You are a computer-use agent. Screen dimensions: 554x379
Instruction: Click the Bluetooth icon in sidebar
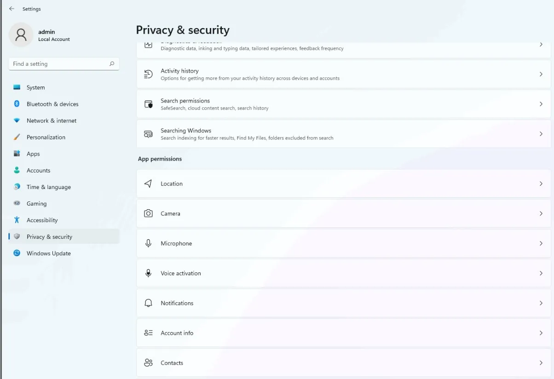click(x=17, y=104)
